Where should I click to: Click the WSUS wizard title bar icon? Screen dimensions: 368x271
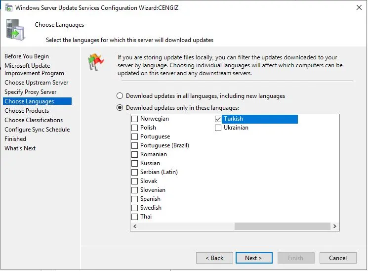pos(7,7)
